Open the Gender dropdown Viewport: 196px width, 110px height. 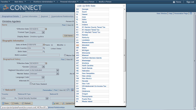[43, 67]
